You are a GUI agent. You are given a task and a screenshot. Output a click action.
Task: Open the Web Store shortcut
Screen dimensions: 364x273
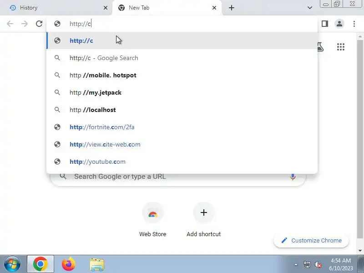(x=153, y=219)
